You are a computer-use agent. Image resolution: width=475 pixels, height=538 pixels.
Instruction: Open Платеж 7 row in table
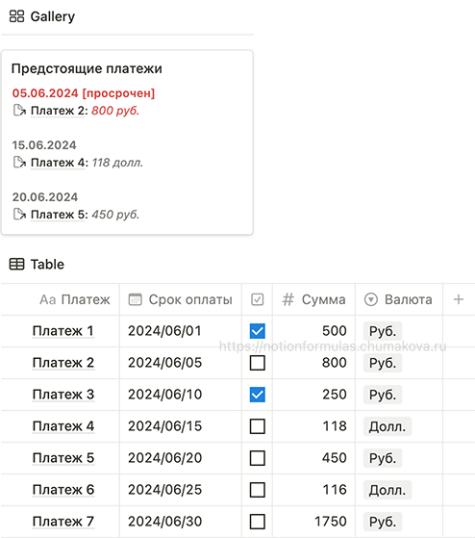click(x=63, y=522)
